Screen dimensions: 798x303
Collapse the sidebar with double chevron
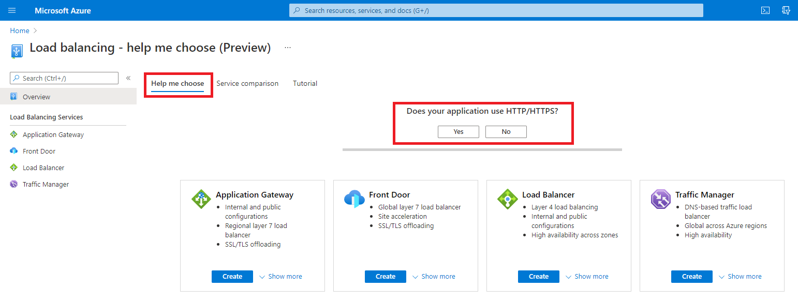pyautogui.click(x=128, y=78)
